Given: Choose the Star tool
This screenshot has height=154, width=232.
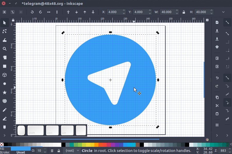Looking at the screenshot, I should click(x=4, y=92).
